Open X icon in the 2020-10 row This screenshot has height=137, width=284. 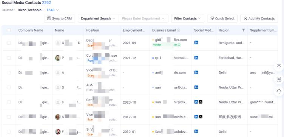click(200, 102)
